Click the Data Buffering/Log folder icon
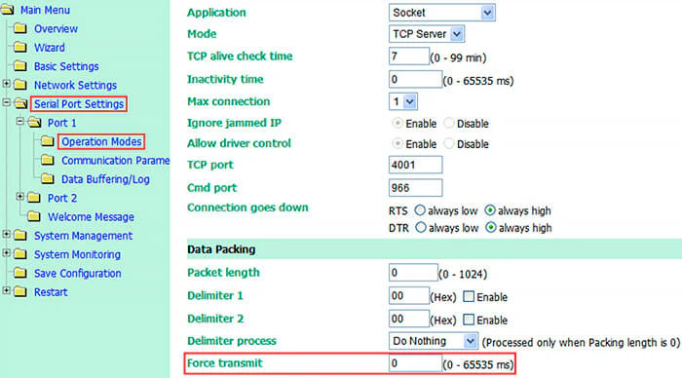Image resolution: width=682 pixels, height=378 pixels. tap(48, 179)
